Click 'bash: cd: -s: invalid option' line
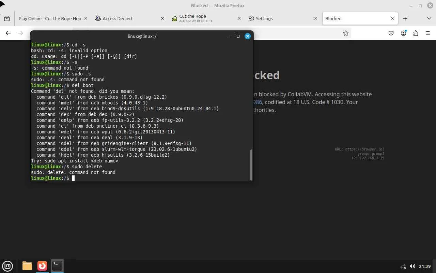Screen dimensions: 436x273 [x=69, y=51]
